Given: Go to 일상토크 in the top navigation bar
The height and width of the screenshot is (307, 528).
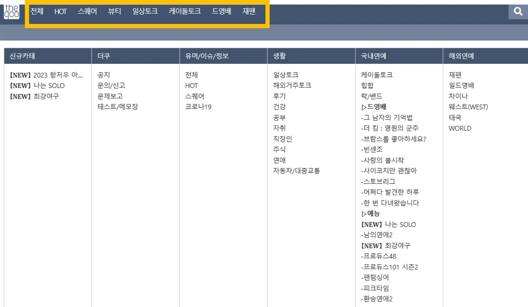Looking at the screenshot, I should [x=145, y=11].
